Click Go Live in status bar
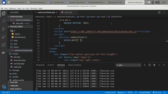Viewport: 168px width, 94px height. [x=157, y=92]
